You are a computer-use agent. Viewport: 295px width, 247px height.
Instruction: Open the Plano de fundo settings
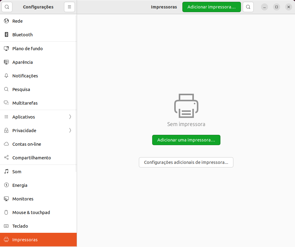(27, 49)
